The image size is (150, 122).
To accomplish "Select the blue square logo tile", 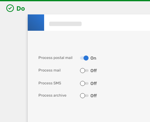I will click(x=36, y=23).
